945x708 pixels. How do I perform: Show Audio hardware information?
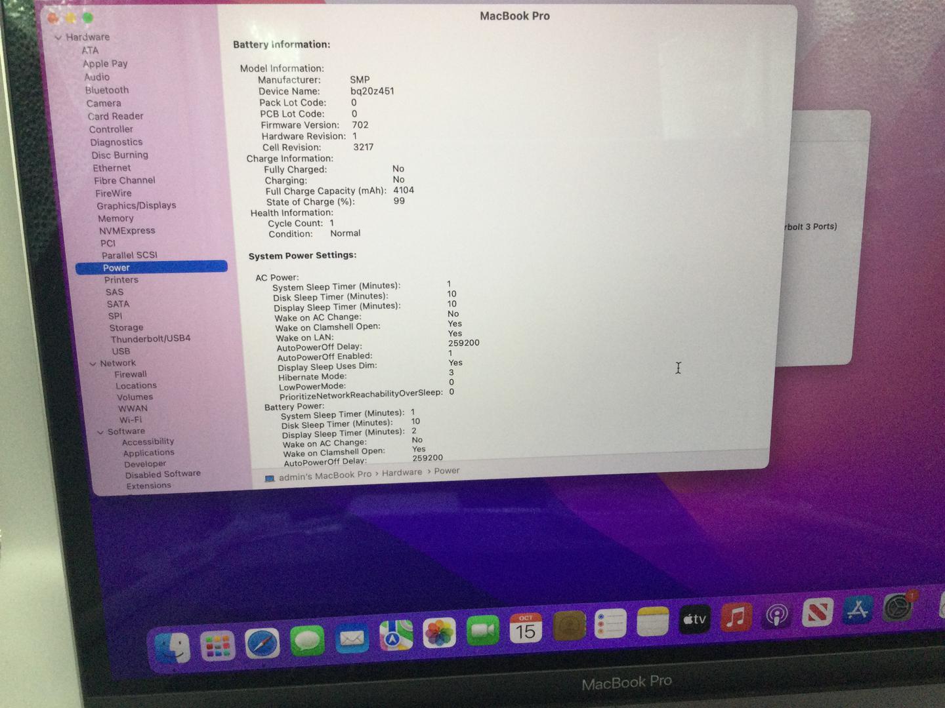point(96,77)
